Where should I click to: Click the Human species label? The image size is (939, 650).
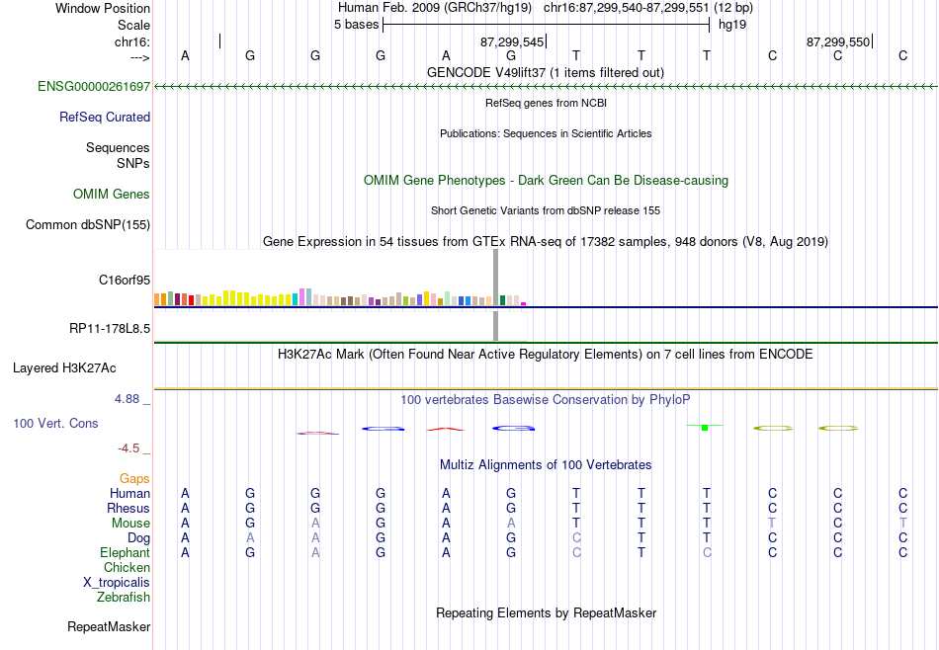point(129,493)
